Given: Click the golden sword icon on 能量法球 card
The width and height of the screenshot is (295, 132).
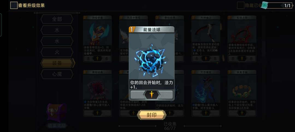Looking at the screenshot, I should tap(152, 95).
